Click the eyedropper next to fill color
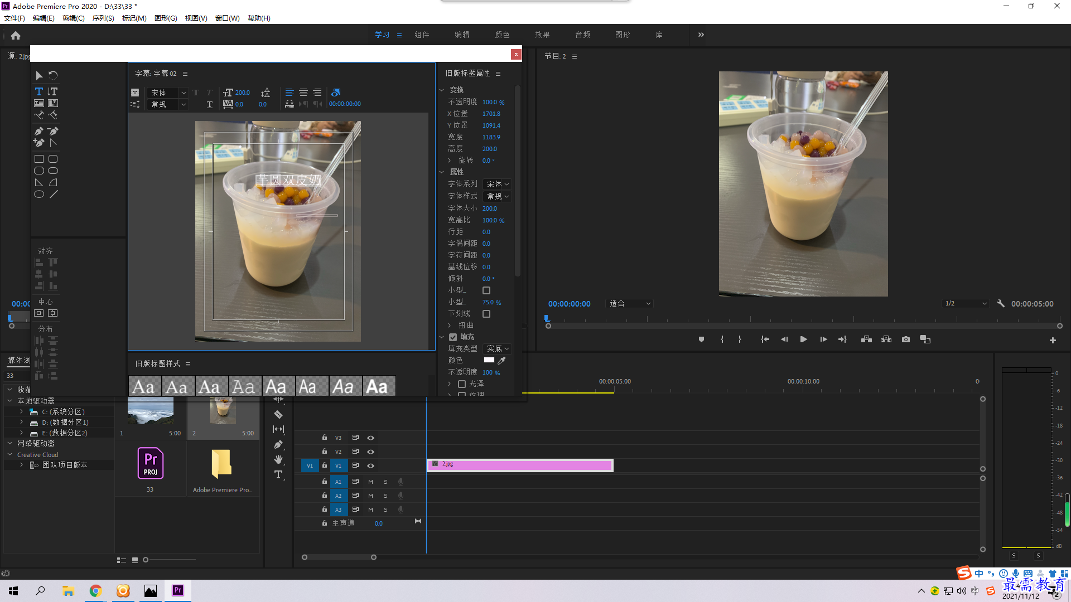This screenshot has height=602, width=1071. click(x=501, y=361)
